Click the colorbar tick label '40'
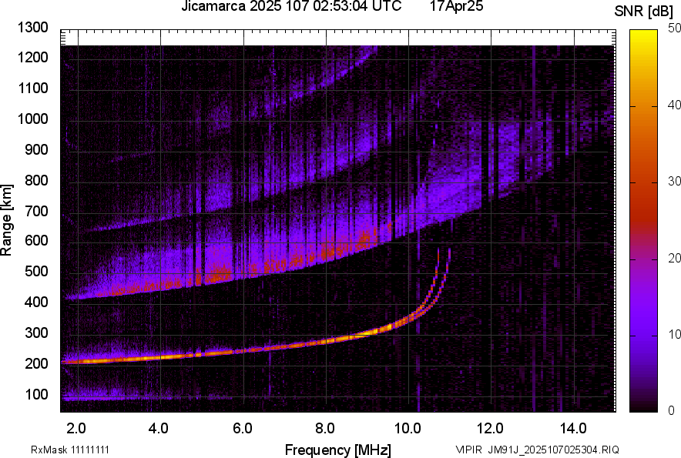This screenshot has height=458, width=681. click(674, 105)
